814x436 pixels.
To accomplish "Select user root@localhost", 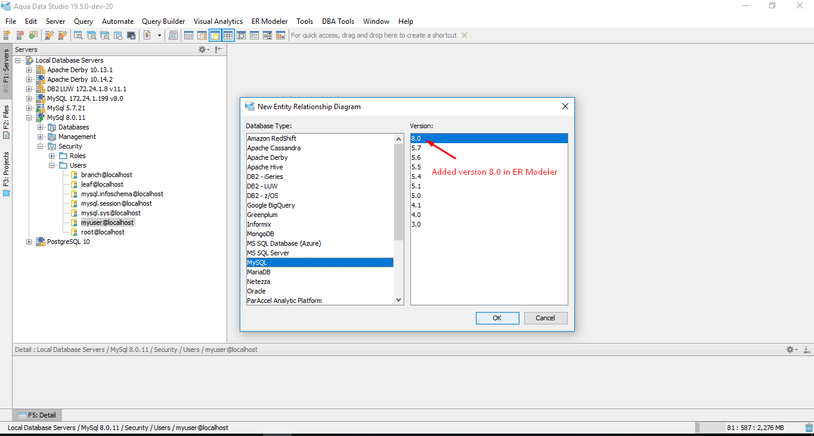I will 103,232.
